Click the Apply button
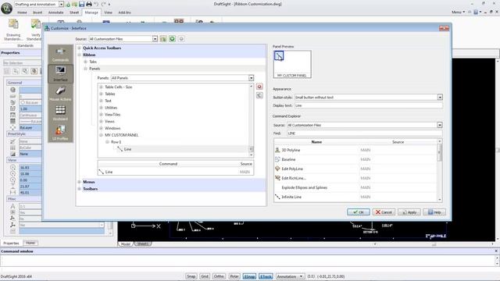Image resolution: width=500 pixels, height=281 pixels. pos(409,212)
